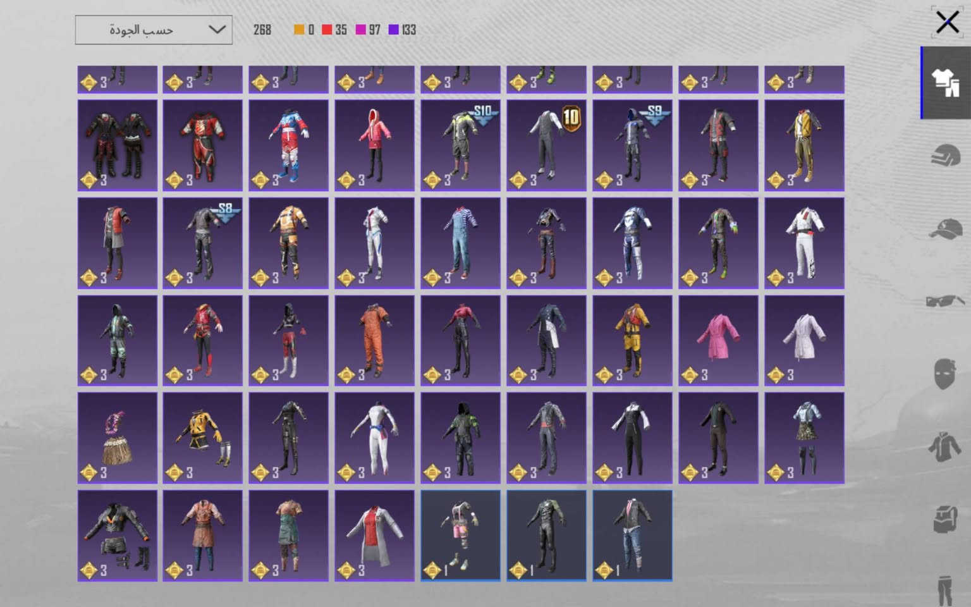Select the all-black leather suit with quality 1

point(546,536)
